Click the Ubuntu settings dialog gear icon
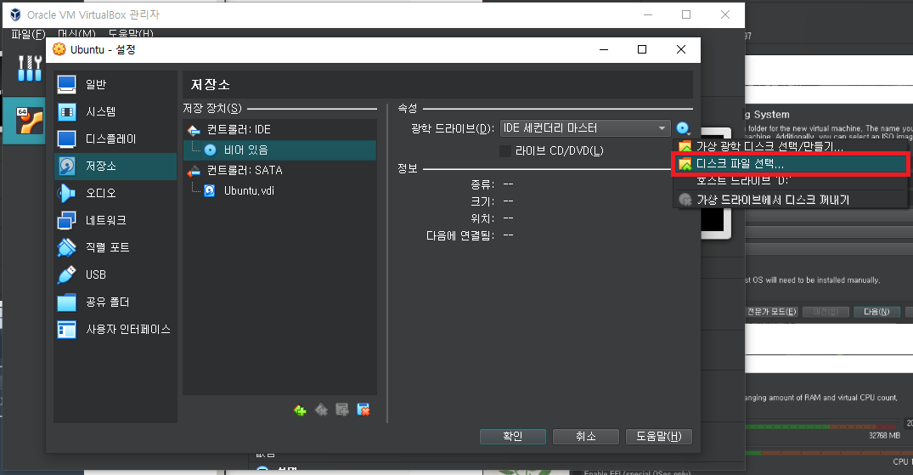Image resolution: width=913 pixels, height=475 pixels. point(59,49)
